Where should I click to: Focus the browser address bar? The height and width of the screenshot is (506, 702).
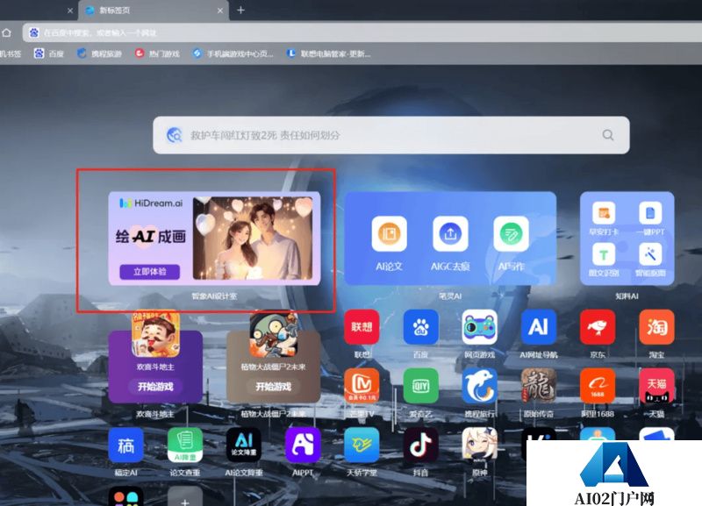coord(362,32)
